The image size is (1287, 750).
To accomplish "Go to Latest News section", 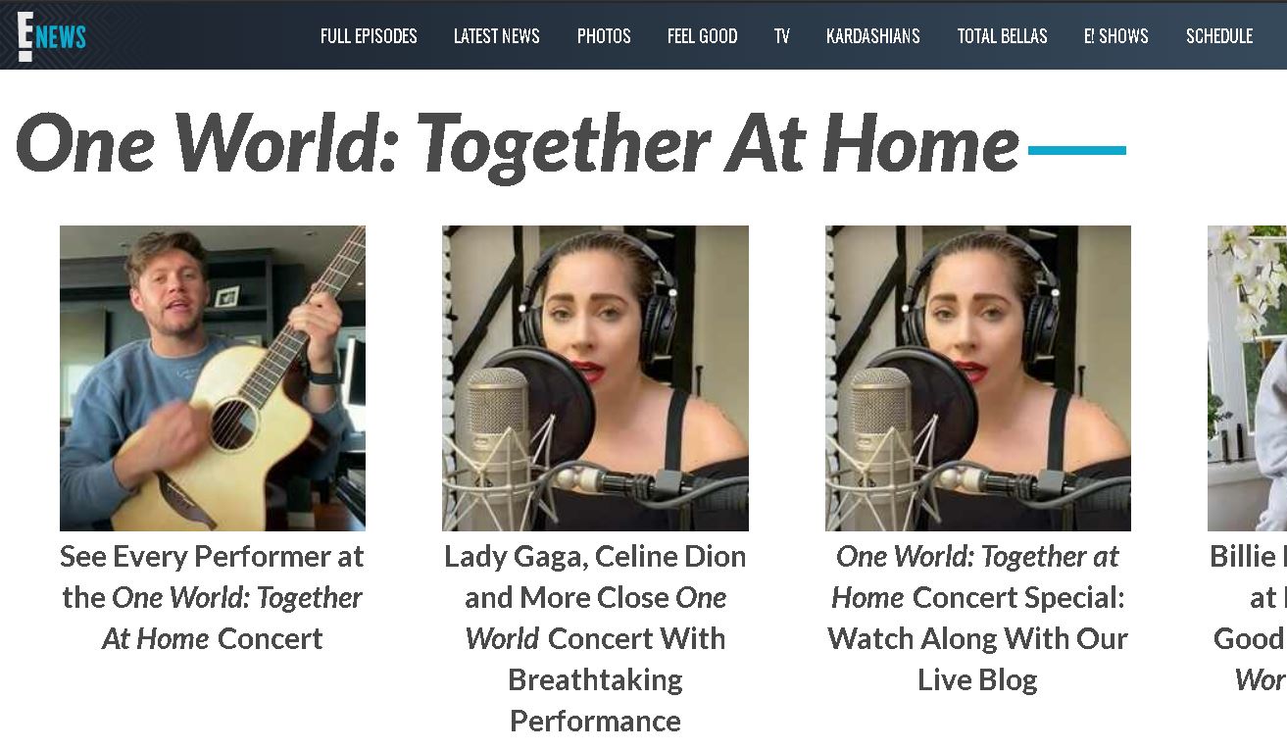I will click(x=496, y=36).
